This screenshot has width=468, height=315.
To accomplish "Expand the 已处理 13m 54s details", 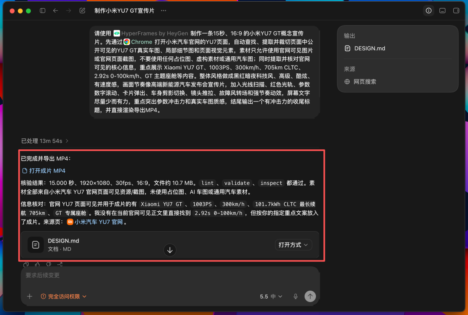I will pyautogui.click(x=45, y=141).
